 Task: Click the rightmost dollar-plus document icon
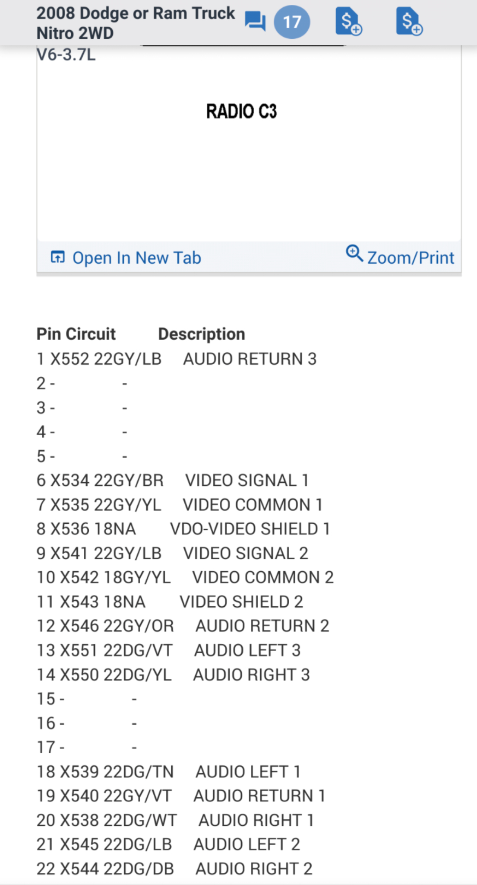(409, 21)
